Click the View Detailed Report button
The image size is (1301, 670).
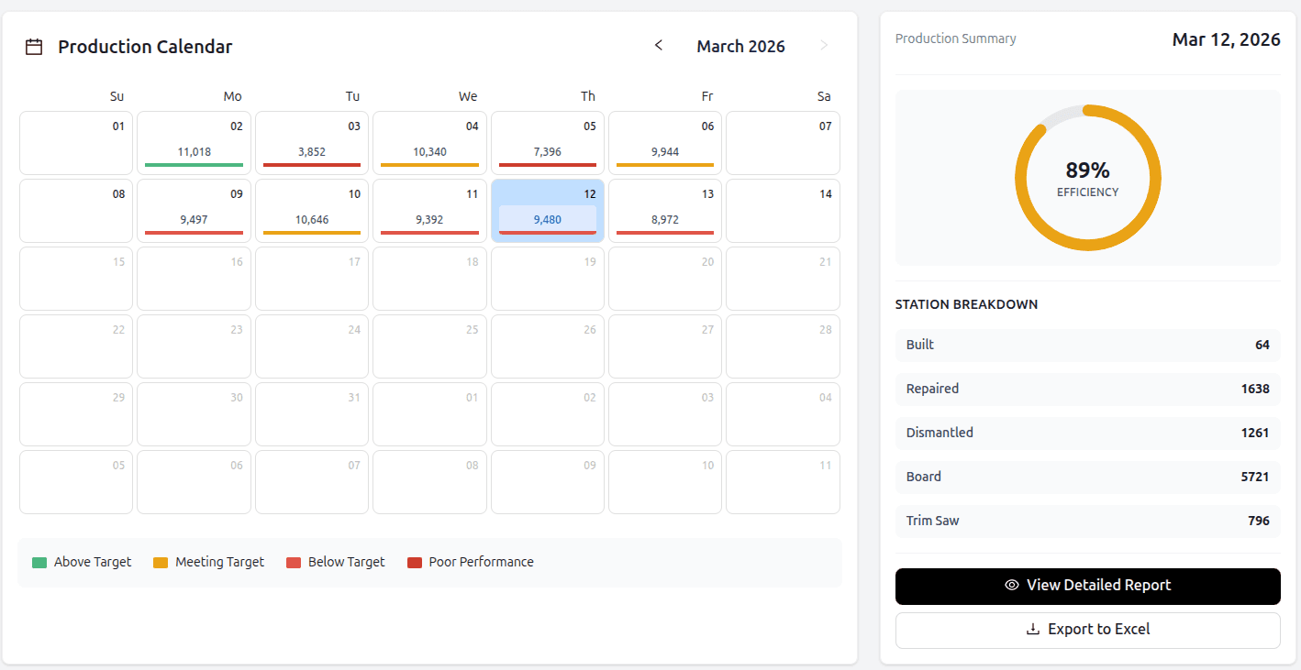(x=1087, y=586)
